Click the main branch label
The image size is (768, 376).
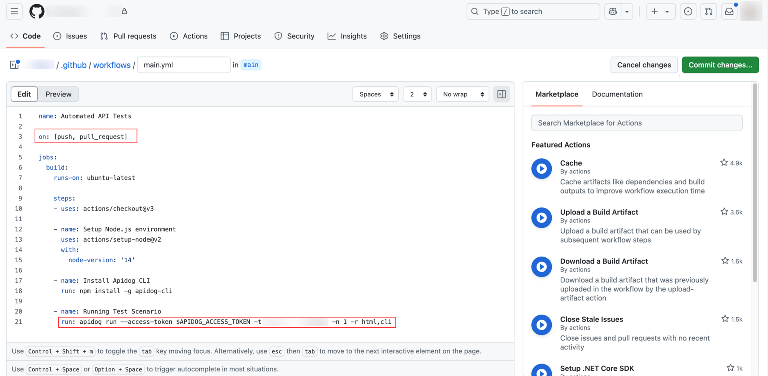(251, 65)
